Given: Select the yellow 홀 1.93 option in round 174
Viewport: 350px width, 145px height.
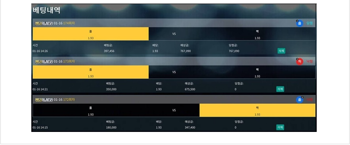Looking at the screenshot, I should point(91,34).
